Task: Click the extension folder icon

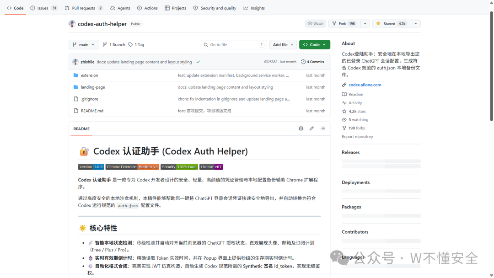Action: (x=76, y=75)
